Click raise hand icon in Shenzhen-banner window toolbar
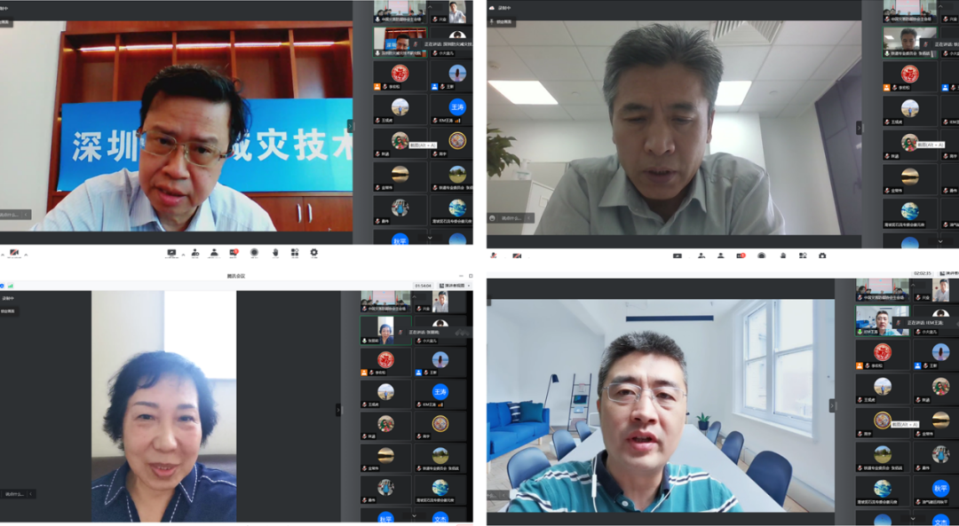Viewport: 959px width, 526px height. 275,253
